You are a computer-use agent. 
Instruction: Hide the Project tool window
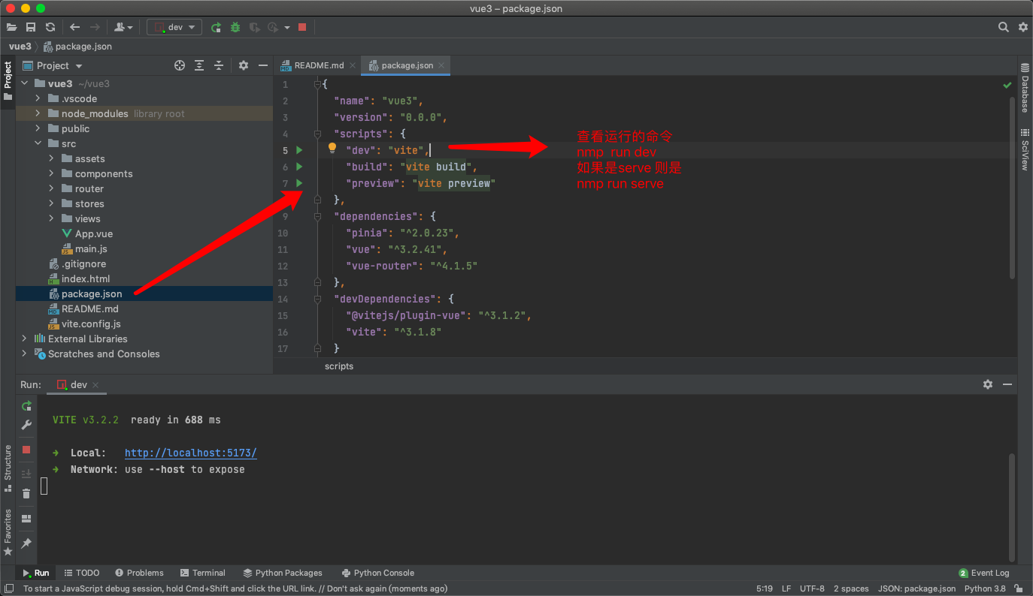(x=263, y=65)
